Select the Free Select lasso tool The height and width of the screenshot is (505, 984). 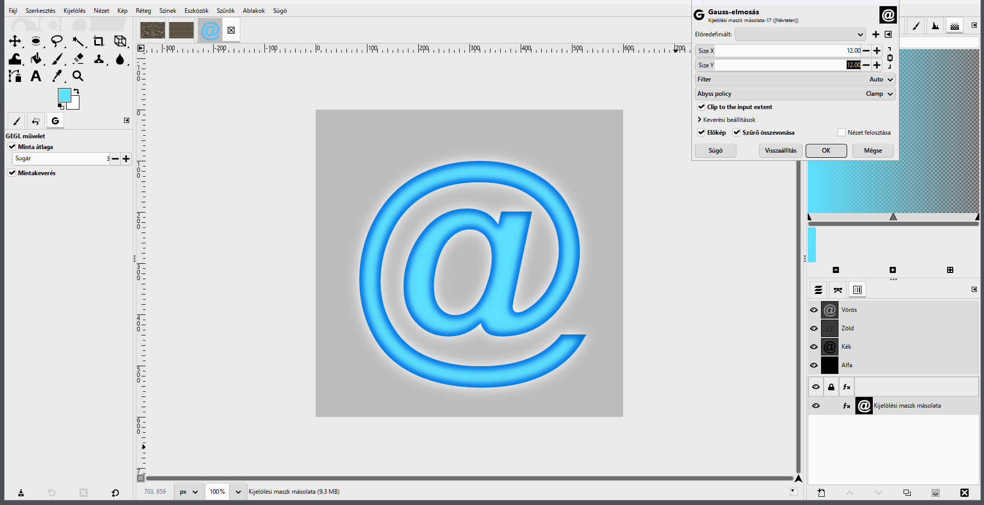[57, 41]
